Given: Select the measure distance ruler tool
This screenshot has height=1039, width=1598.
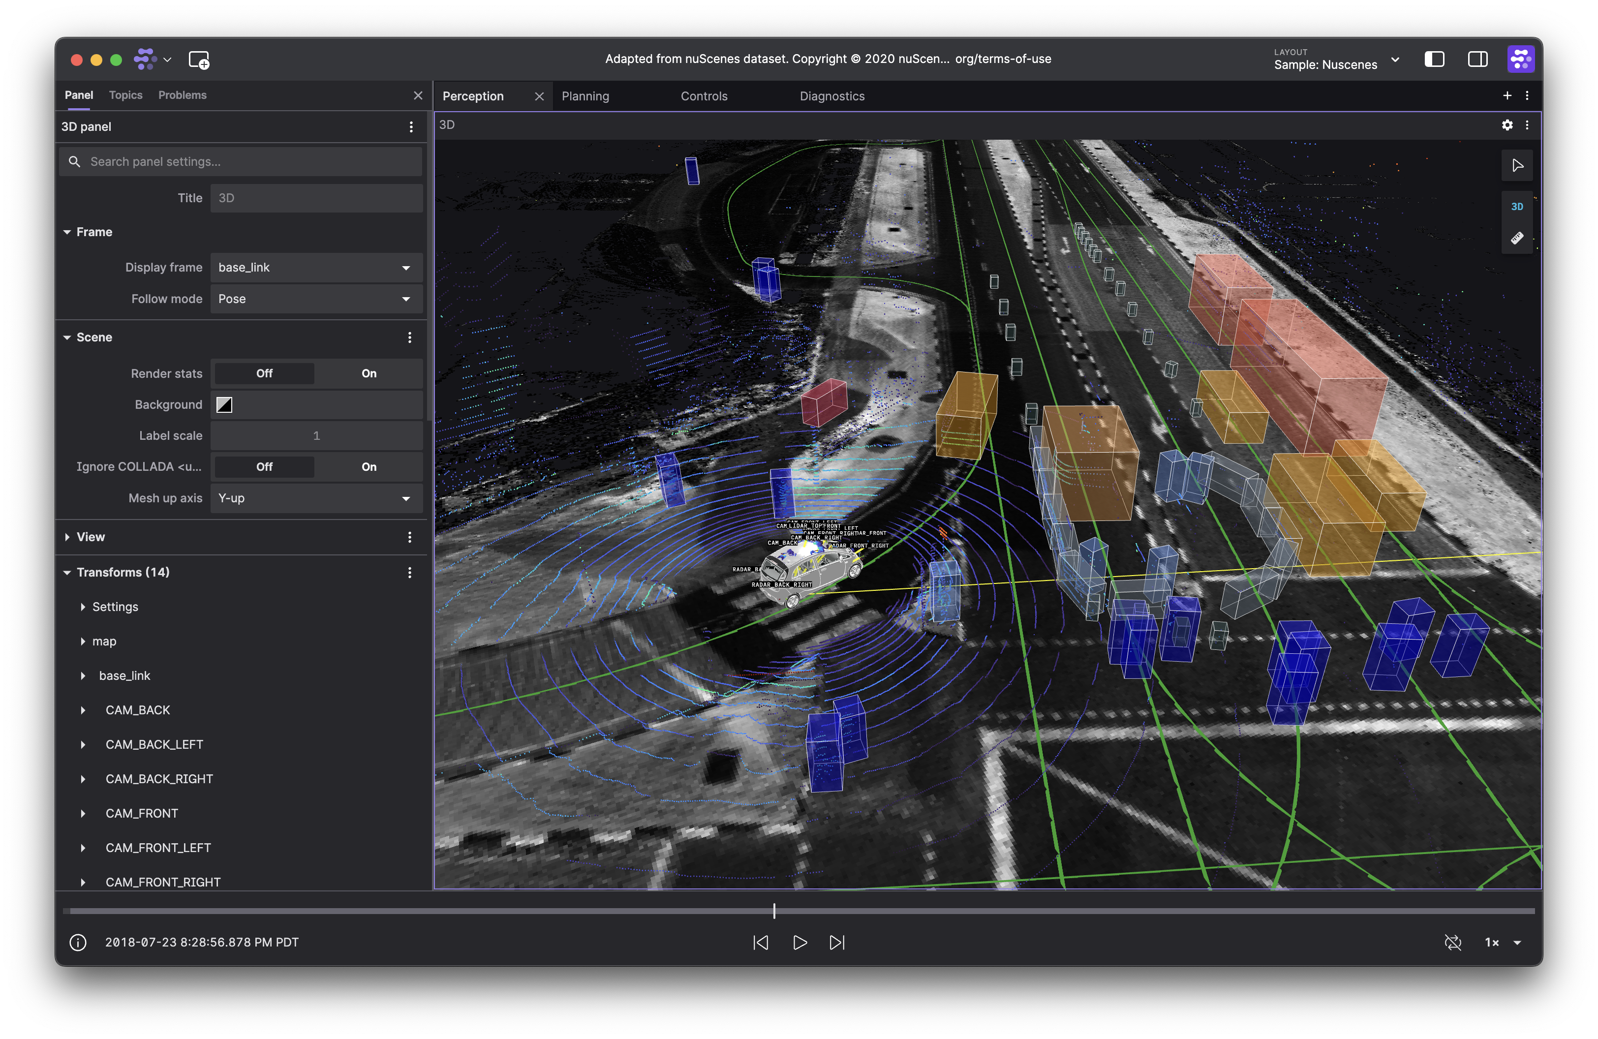Looking at the screenshot, I should tap(1517, 238).
